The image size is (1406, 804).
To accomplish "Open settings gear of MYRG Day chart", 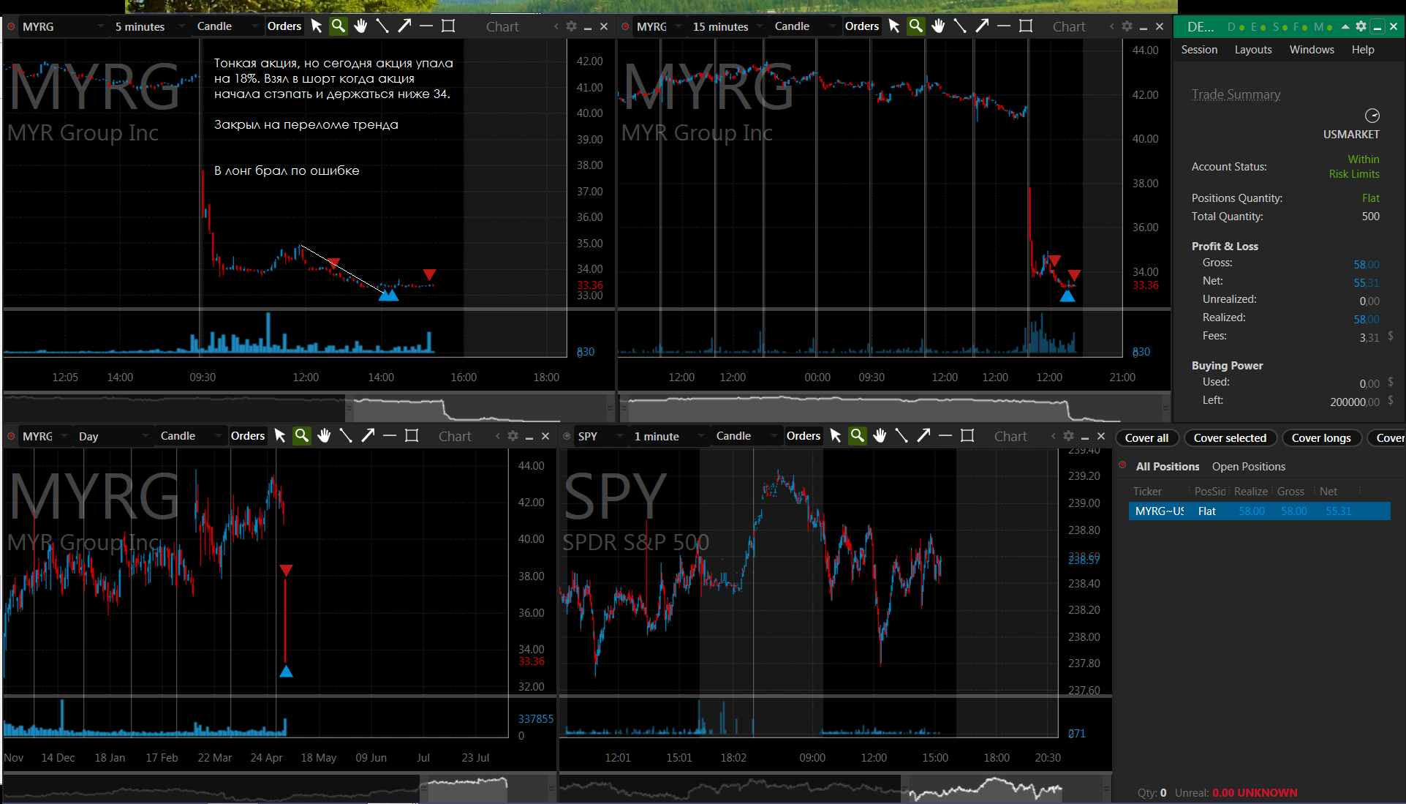I will click(x=513, y=436).
